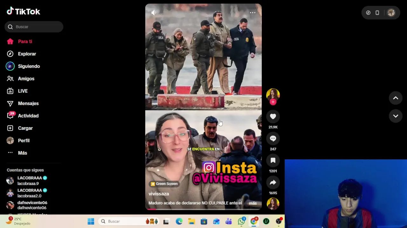Launch Microsoft Edge from taskbar

click(179, 221)
